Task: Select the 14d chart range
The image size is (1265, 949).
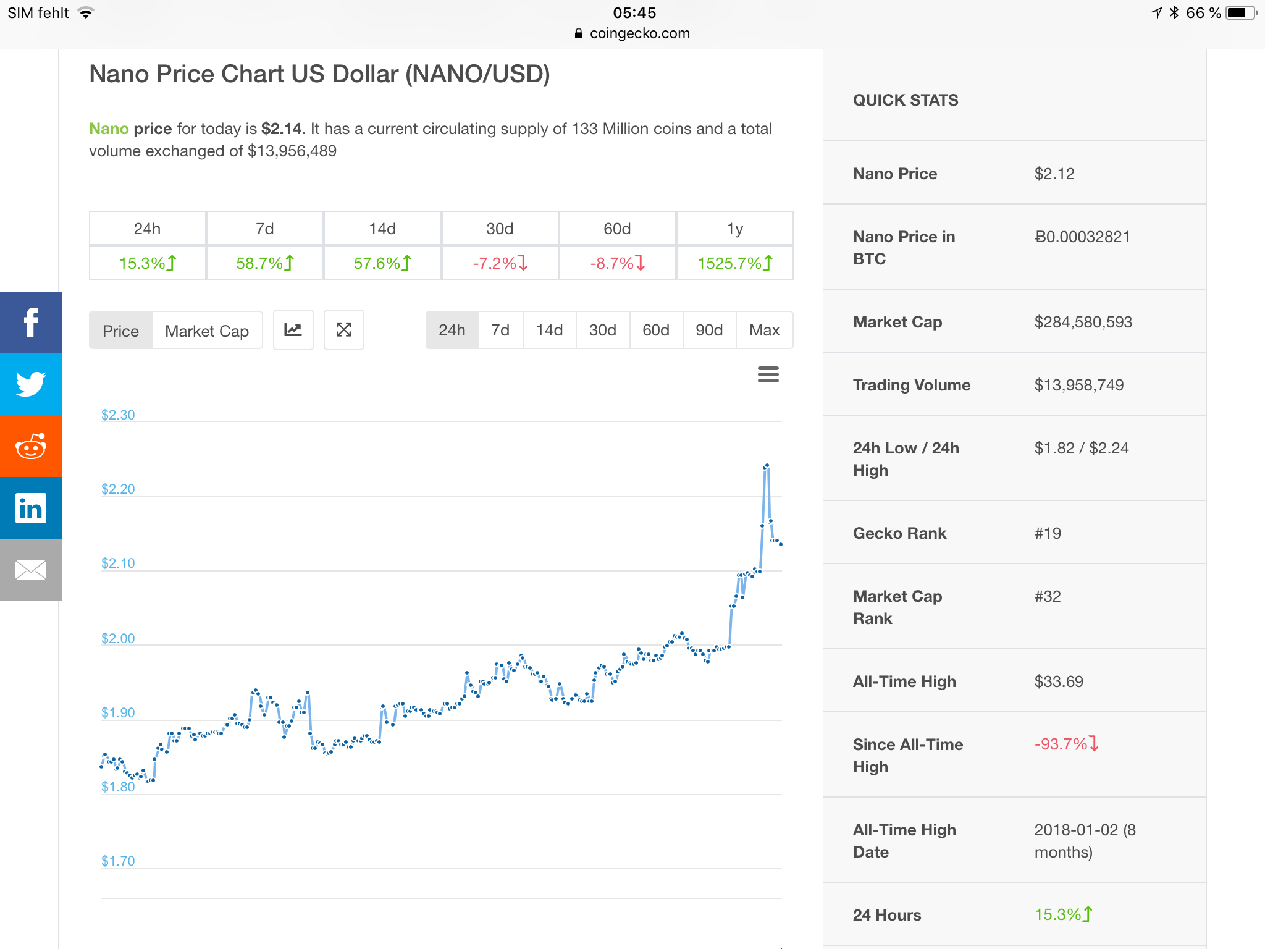Action: [549, 330]
